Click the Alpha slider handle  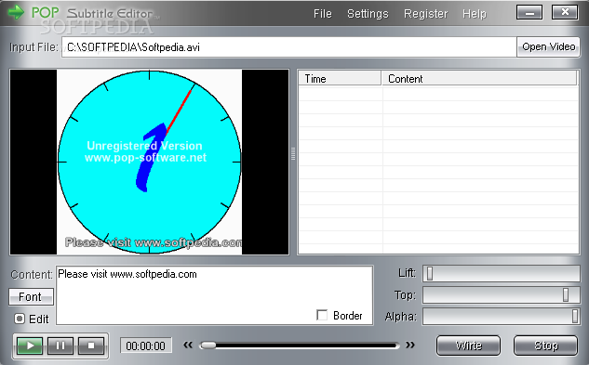pos(575,316)
